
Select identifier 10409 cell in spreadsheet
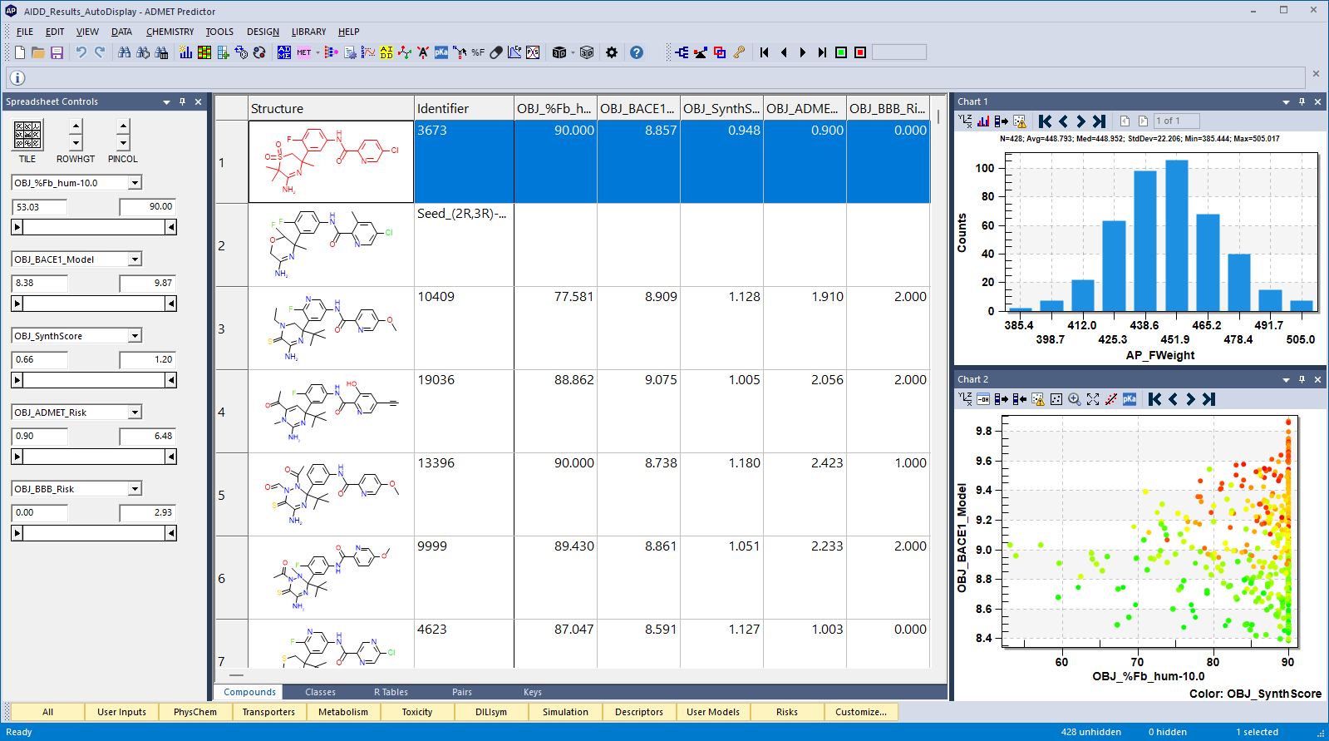[x=464, y=328]
